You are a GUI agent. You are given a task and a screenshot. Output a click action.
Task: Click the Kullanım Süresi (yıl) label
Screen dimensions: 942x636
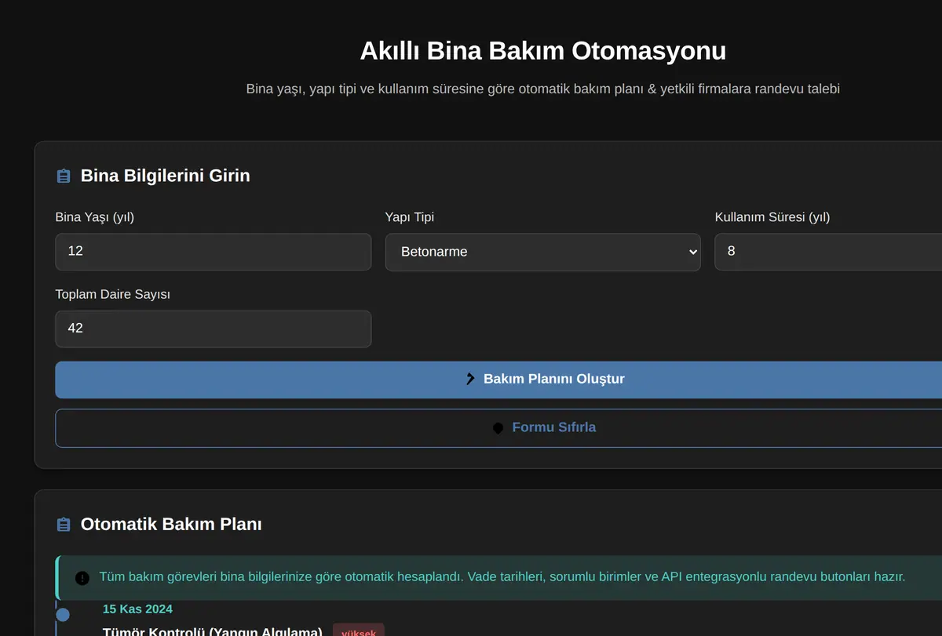pyautogui.click(x=772, y=217)
